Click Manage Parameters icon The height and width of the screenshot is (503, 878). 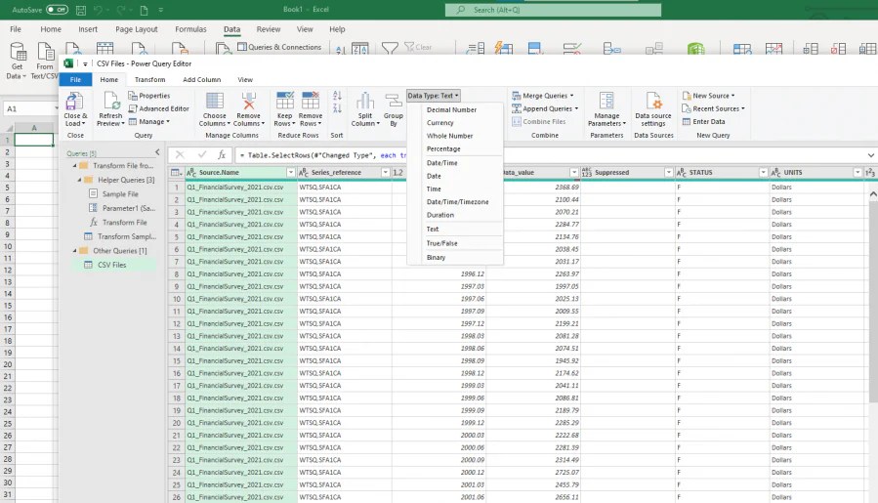point(606,101)
